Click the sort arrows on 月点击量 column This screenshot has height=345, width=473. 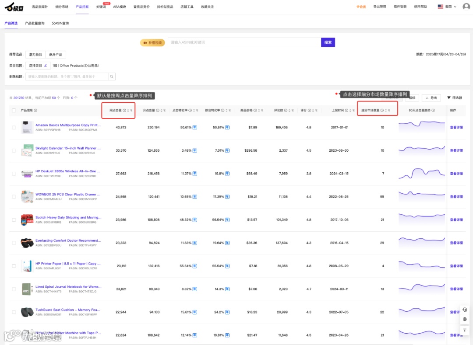click(161, 111)
